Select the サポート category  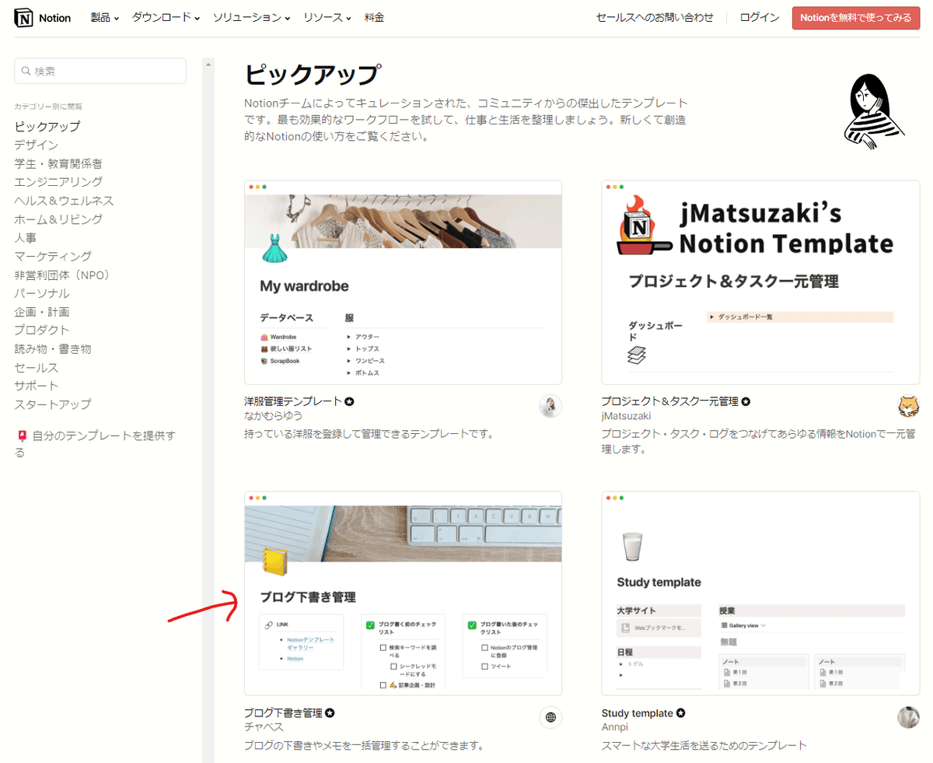coord(36,386)
